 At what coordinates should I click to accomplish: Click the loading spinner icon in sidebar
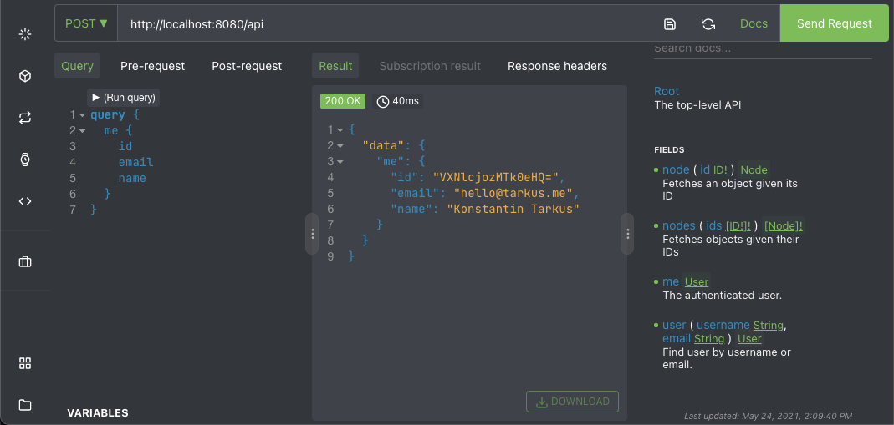pos(25,34)
